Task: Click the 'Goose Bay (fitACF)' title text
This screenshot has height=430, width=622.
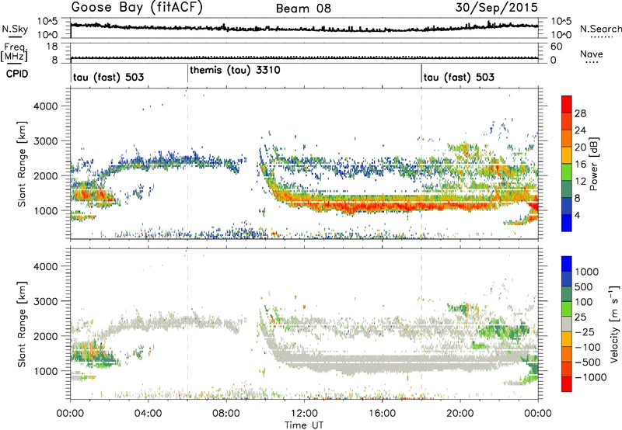Action: [x=137, y=8]
